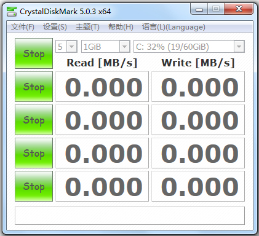Open the 主题(T) menu

(x=87, y=27)
